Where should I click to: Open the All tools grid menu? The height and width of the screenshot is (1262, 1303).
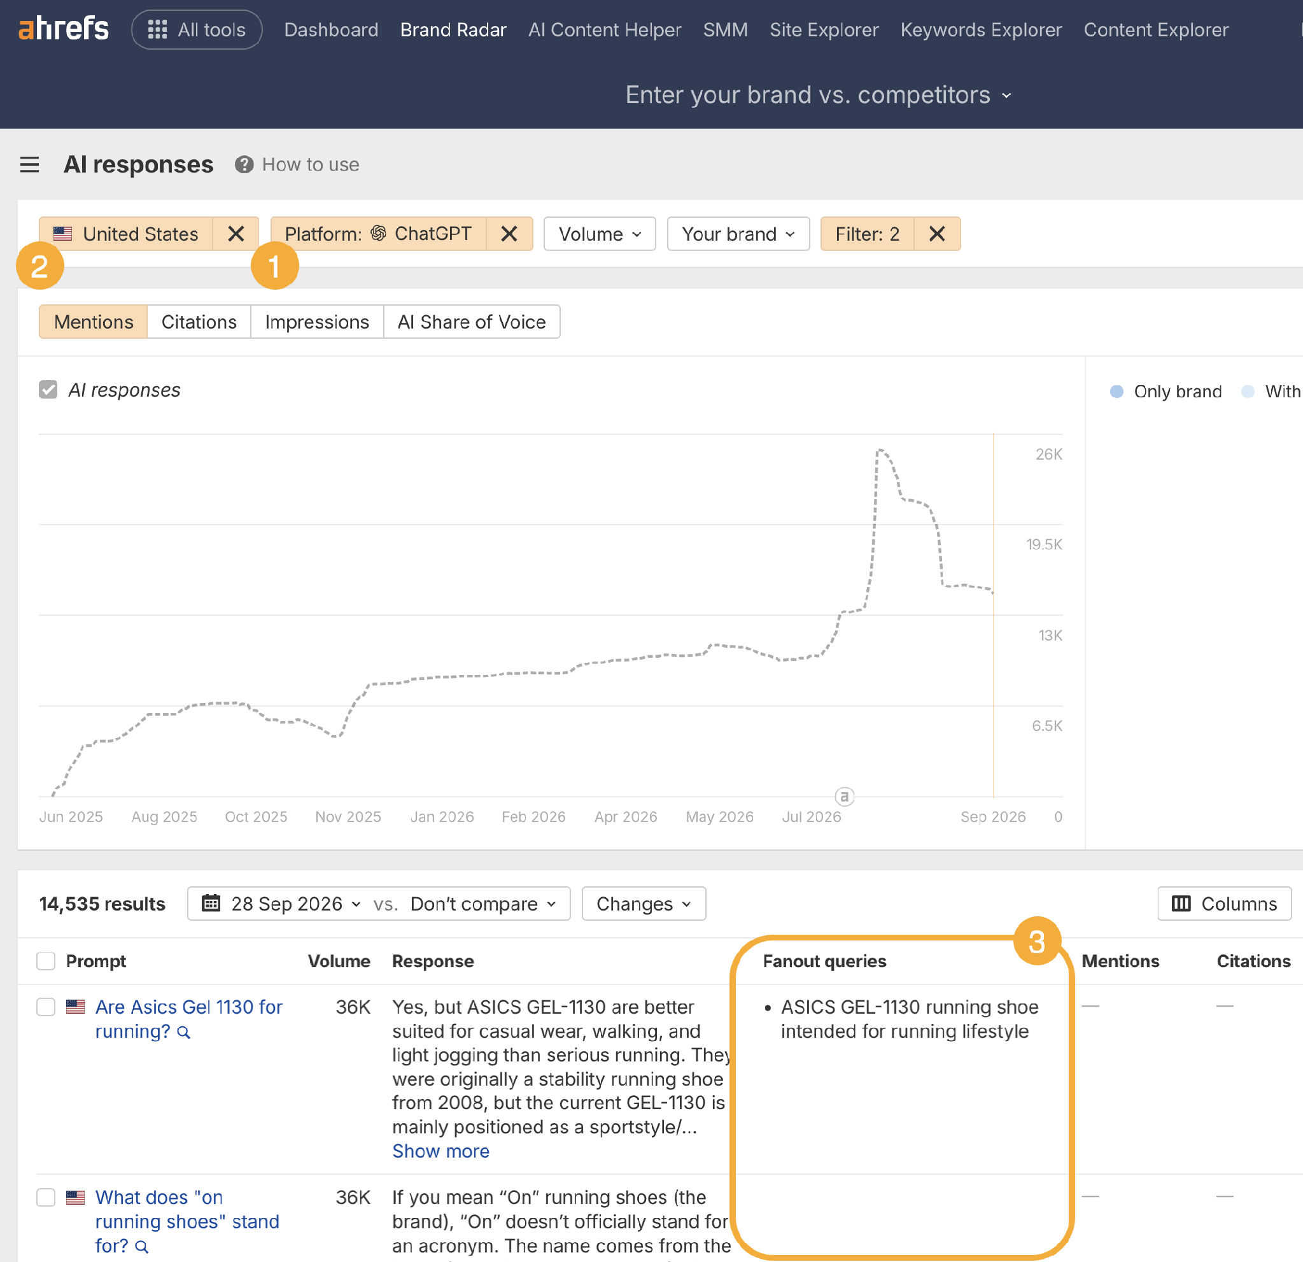[197, 29]
